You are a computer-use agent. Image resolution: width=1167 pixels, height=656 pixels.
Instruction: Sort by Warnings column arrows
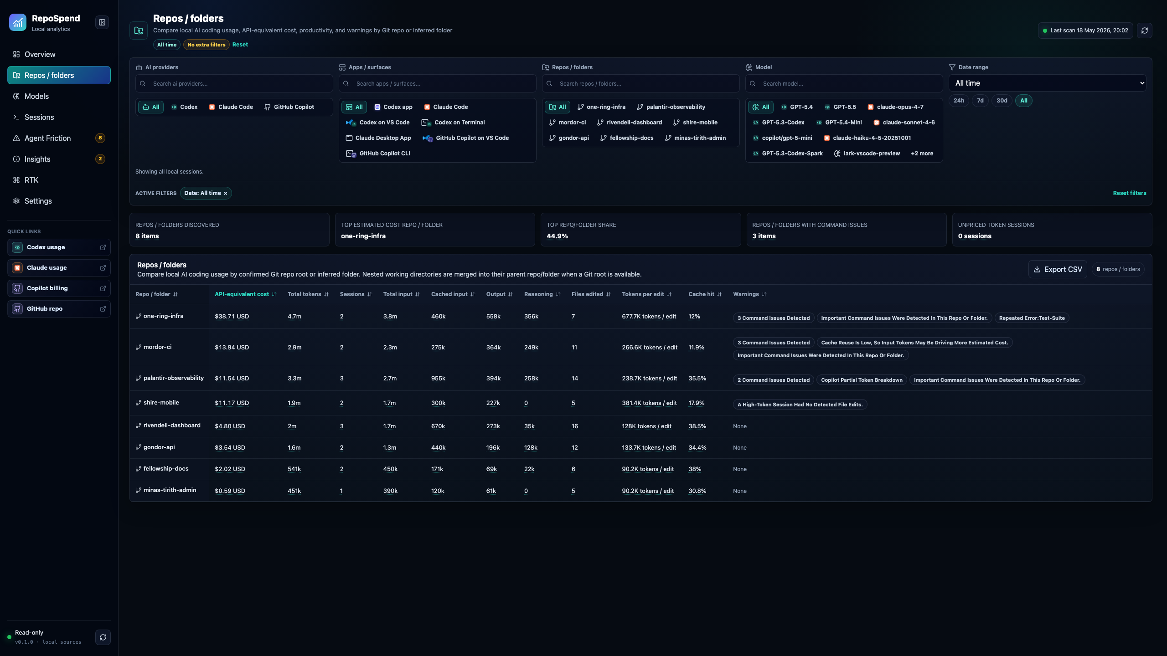(764, 294)
